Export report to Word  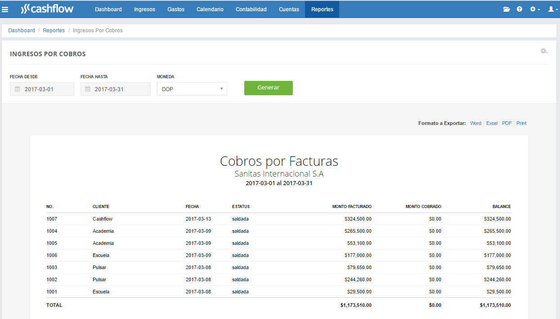coord(475,123)
